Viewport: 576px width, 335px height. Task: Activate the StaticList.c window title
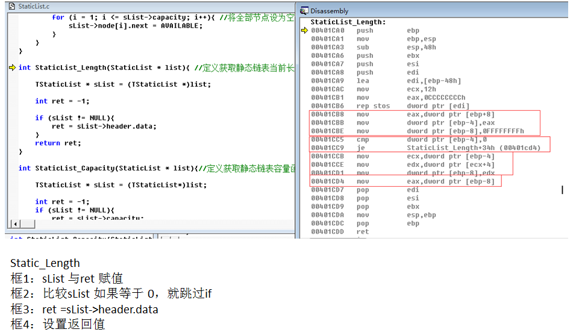click(34, 6)
